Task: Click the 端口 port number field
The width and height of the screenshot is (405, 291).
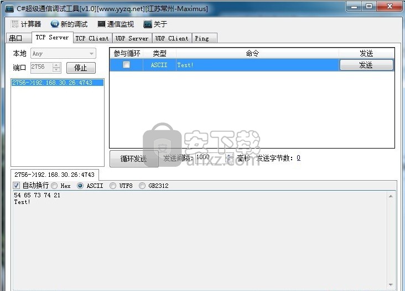Action: click(41, 67)
